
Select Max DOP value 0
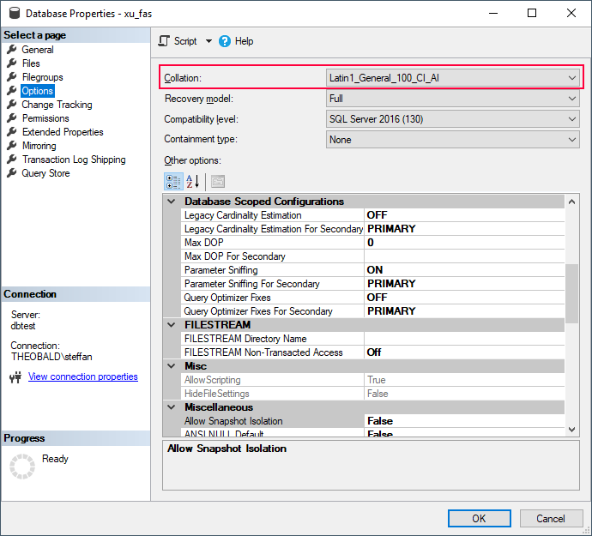(x=464, y=243)
